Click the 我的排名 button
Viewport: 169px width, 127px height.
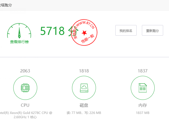(126, 30)
